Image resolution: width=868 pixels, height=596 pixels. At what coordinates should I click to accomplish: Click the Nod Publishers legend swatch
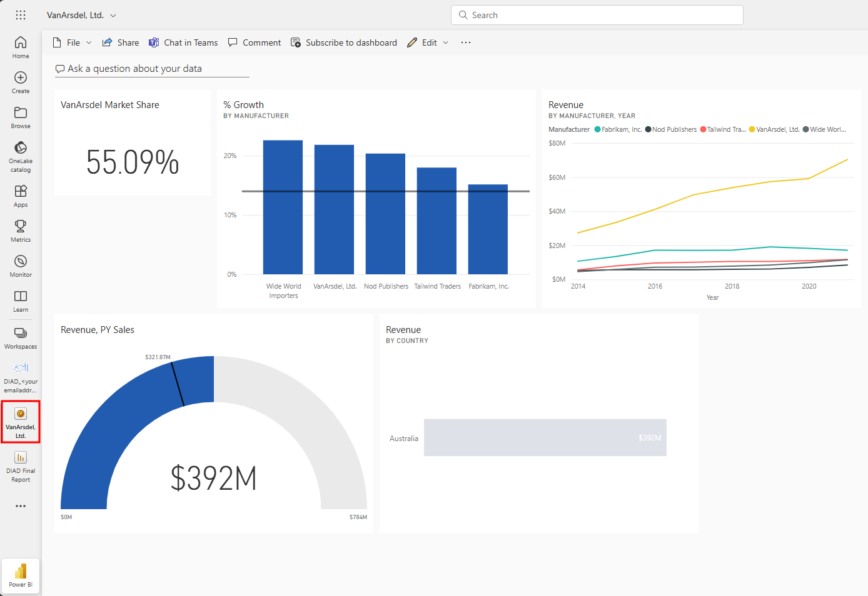(648, 129)
